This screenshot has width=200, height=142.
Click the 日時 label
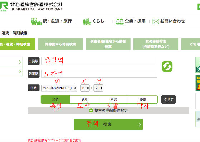pos(34,88)
